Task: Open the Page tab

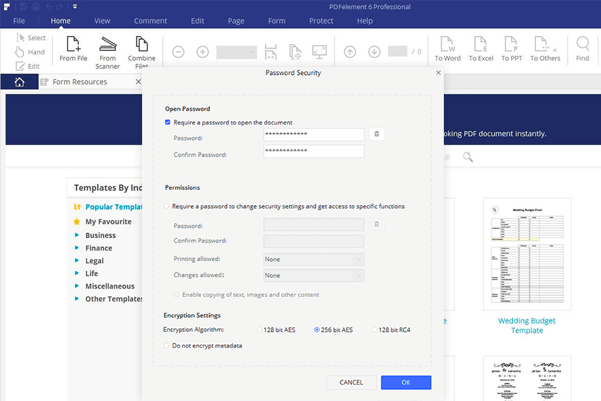Action: pos(236,21)
